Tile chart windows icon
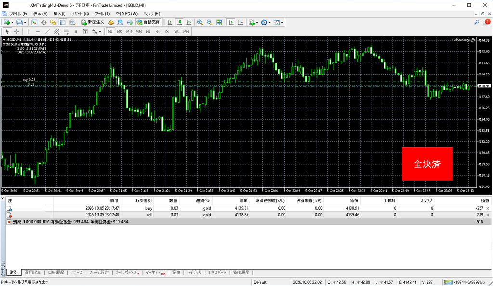The height and width of the screenshot is (286, 493). click(x=219, y=22)
